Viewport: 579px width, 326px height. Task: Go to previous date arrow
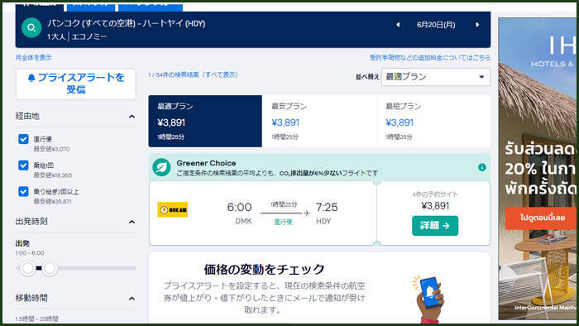398,25
